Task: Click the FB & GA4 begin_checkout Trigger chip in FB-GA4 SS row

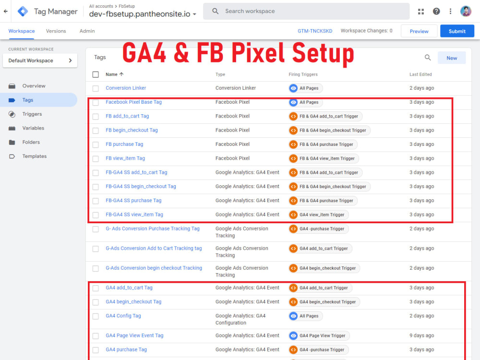Action: [x=329, y=187]
